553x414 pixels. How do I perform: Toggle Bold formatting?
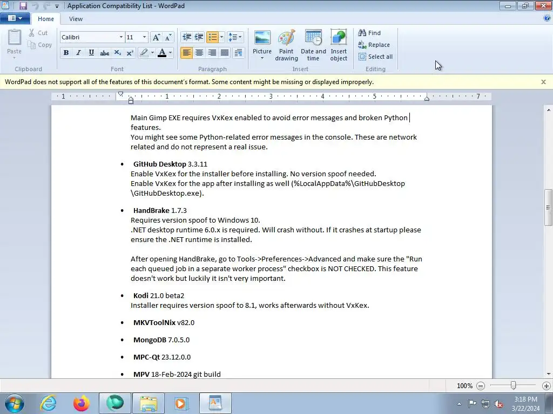tap(66, 53)
